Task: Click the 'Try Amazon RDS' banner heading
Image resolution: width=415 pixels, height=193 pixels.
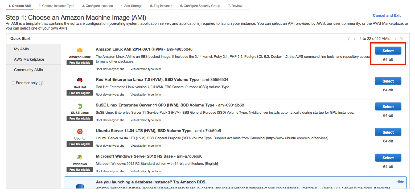Action: [x=151, y=182]
